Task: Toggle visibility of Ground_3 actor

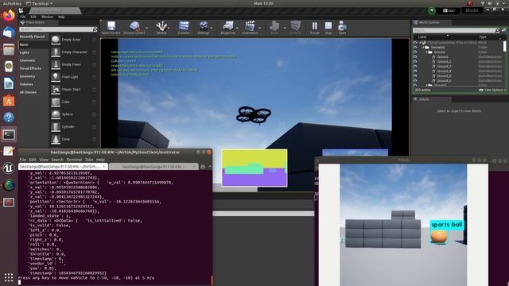Action: (x=415, y=66)
